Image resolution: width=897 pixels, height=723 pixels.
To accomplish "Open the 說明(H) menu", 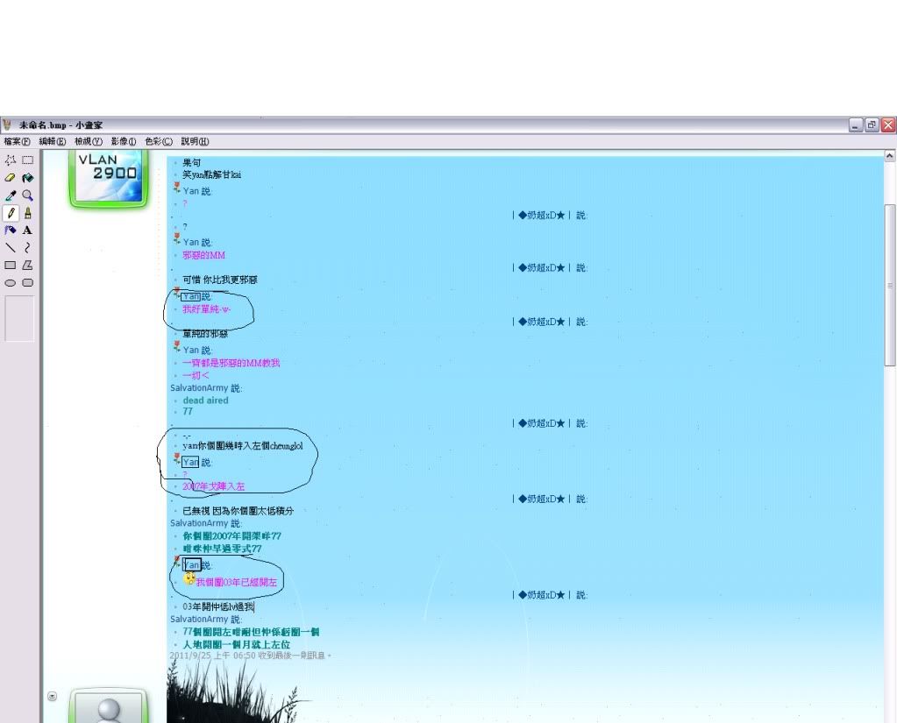I will click(195, 141).
